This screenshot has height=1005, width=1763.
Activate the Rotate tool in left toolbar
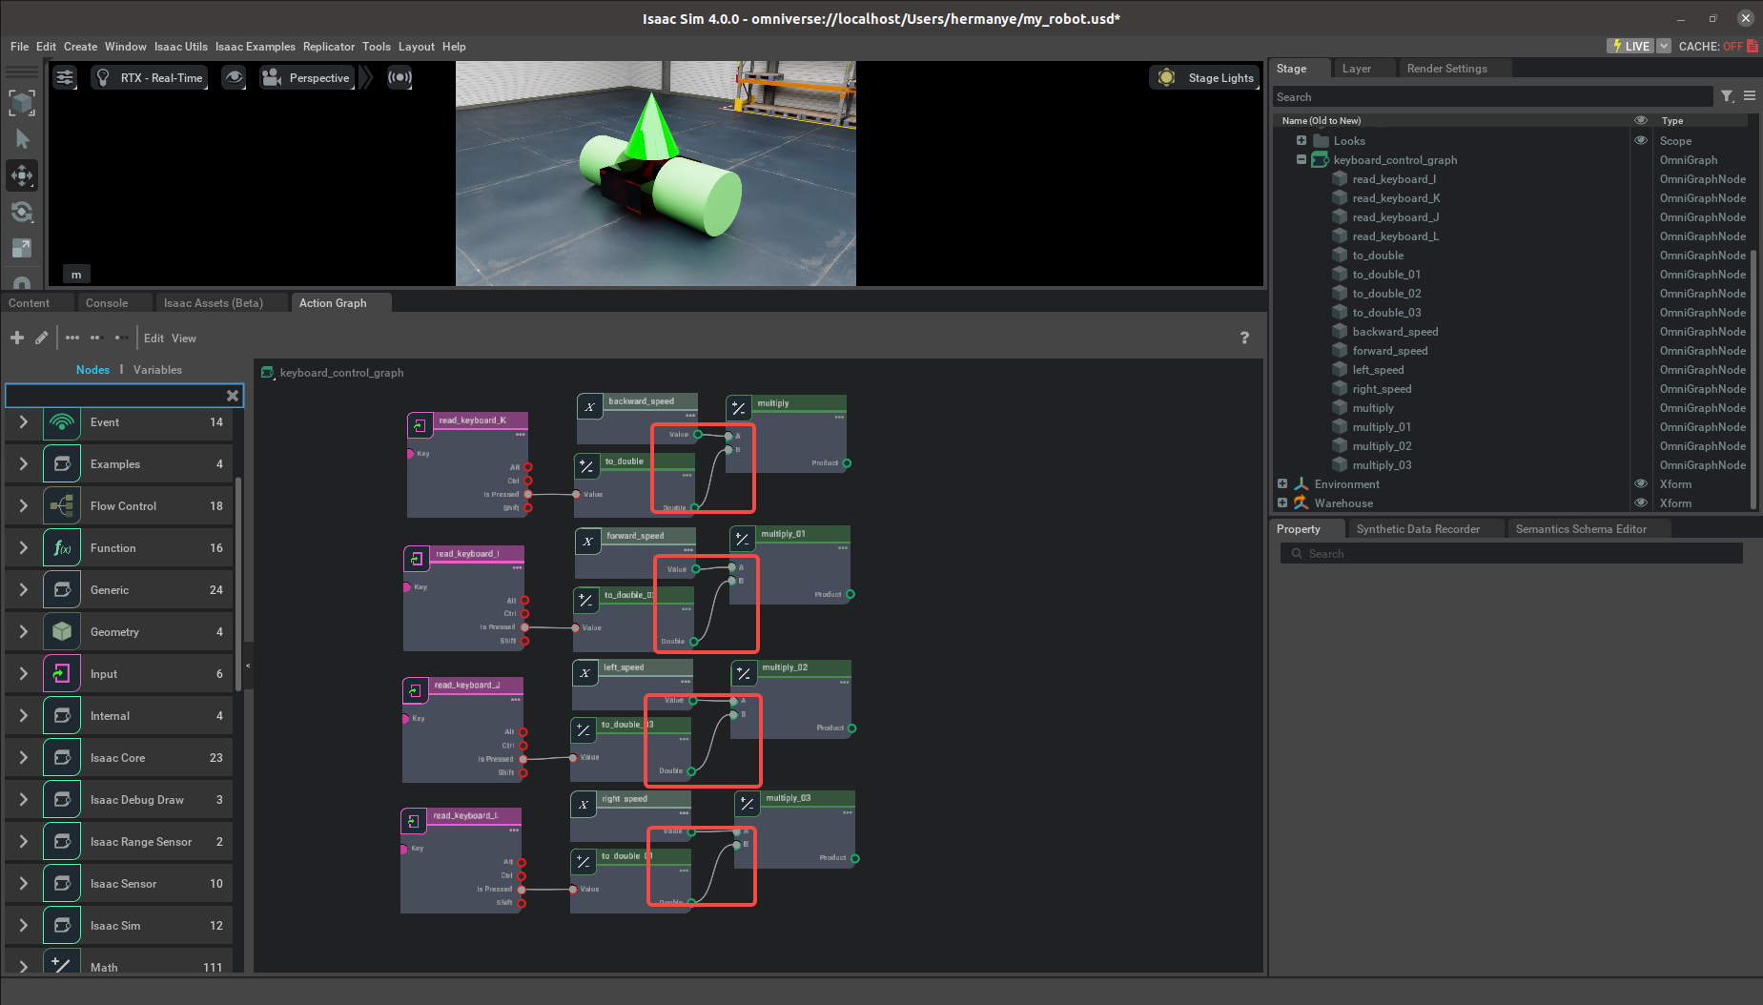click(x=22, y=212)
